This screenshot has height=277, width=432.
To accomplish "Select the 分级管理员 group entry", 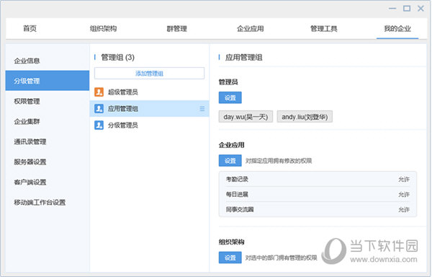I will [149, 125].
